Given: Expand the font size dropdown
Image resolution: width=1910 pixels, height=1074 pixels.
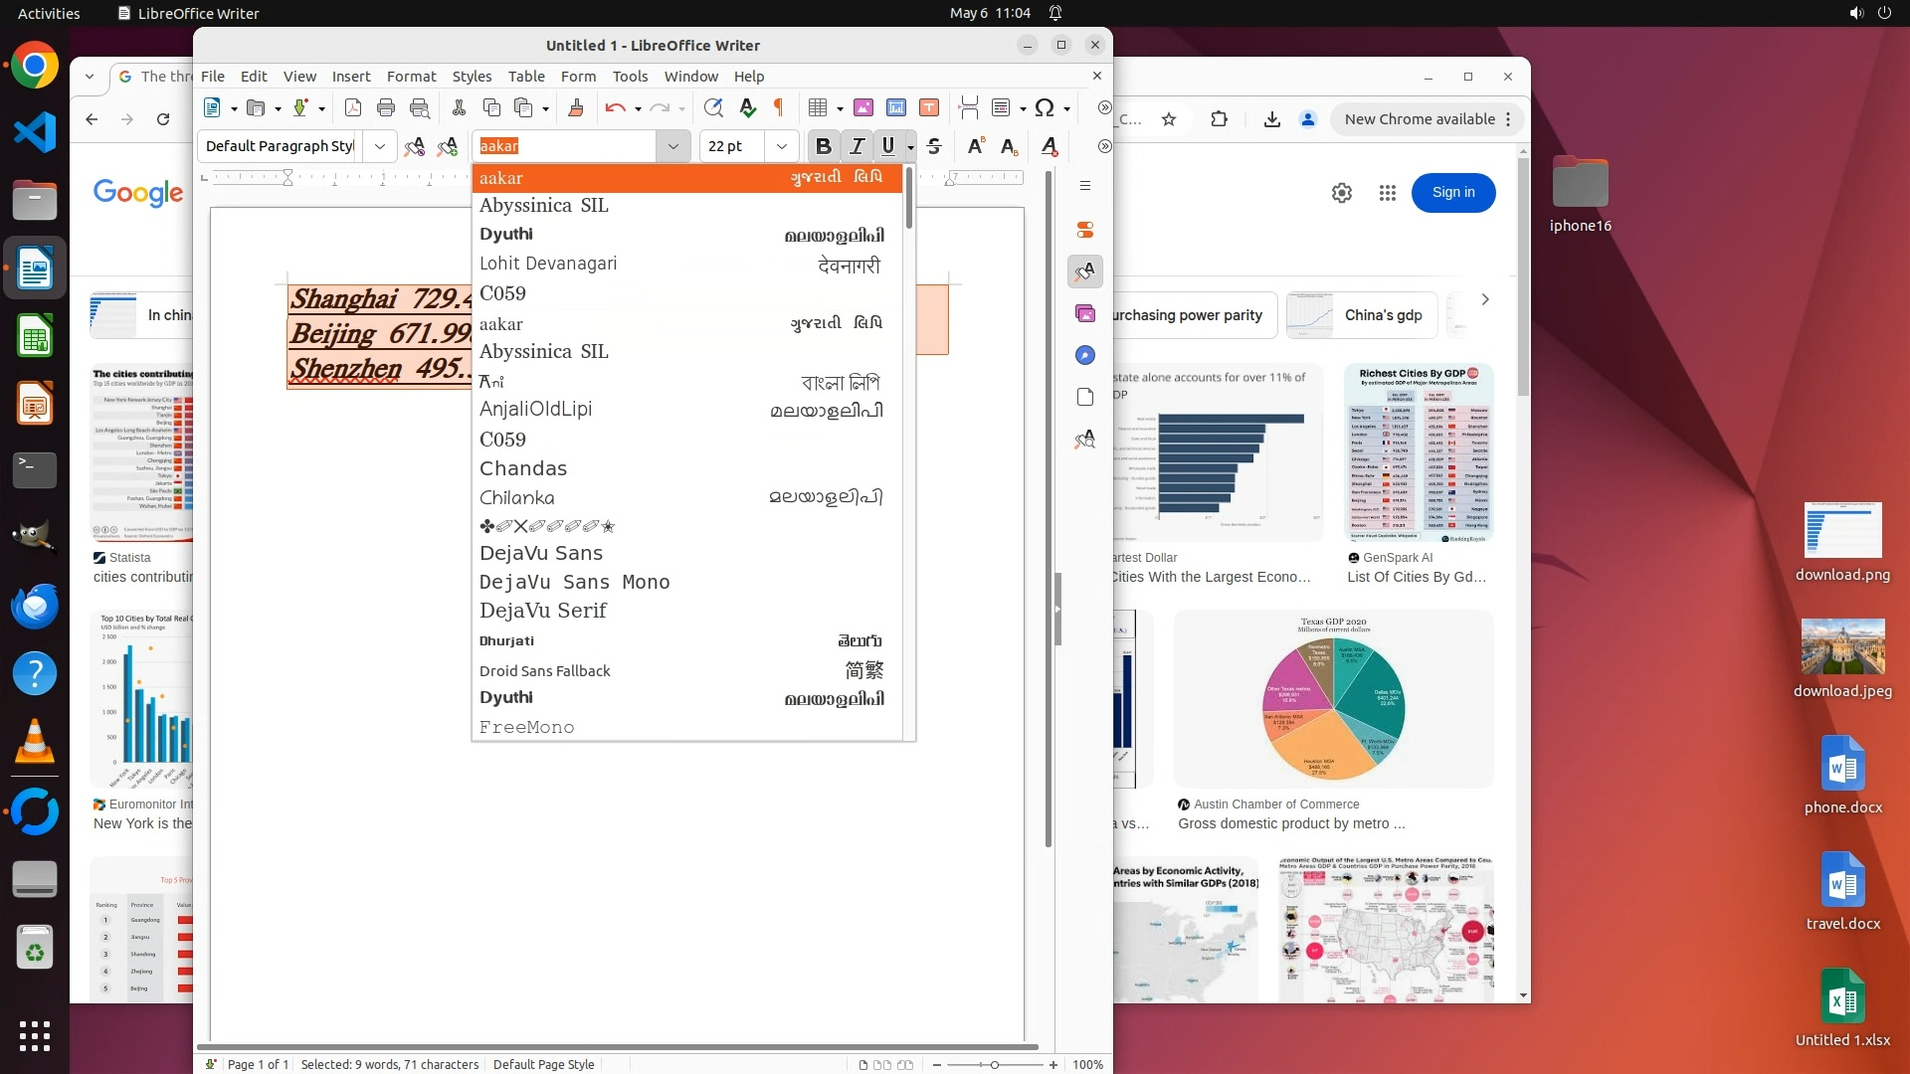Looking at the screenshot, I should click(782, 146).
